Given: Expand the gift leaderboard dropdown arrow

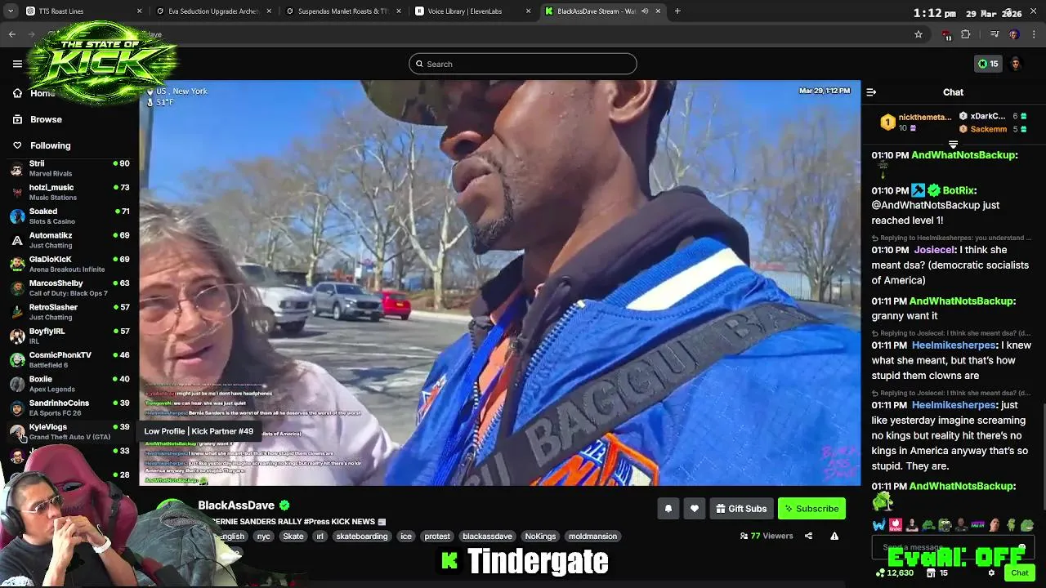Looking at the screenshot, I should click(x=953, y=145).
